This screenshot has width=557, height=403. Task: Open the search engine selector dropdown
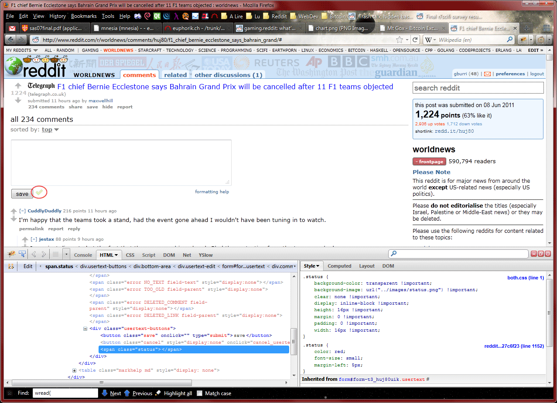pos(431,40)
